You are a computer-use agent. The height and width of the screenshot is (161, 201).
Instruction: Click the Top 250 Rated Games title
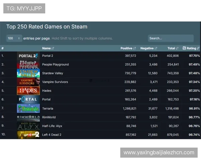47,27
